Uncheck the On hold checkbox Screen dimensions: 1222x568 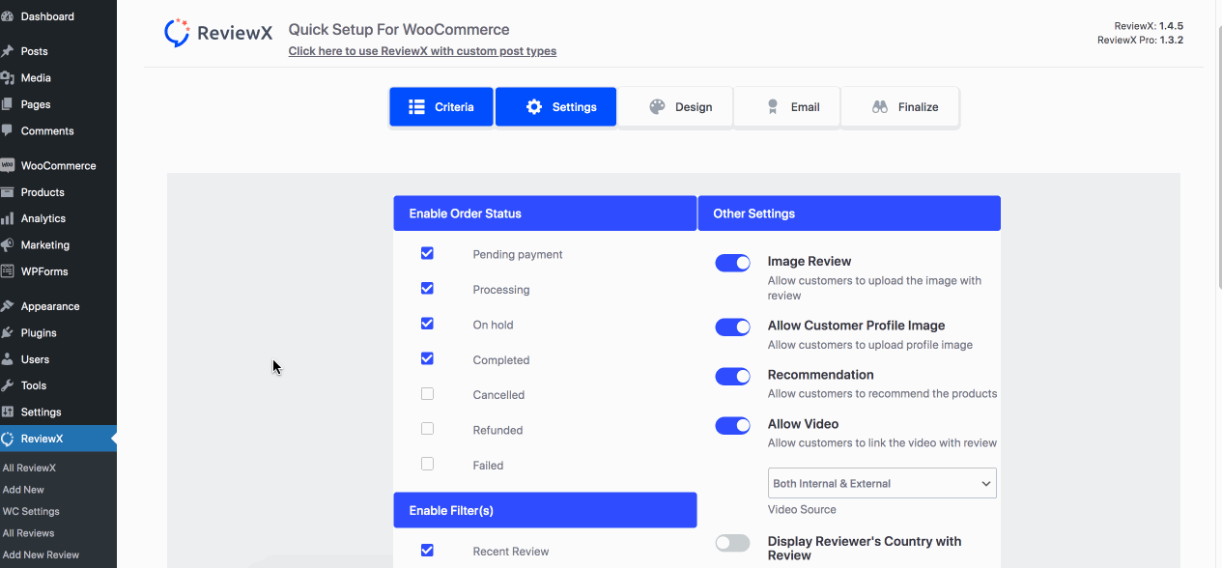click(x=427, y=324)
